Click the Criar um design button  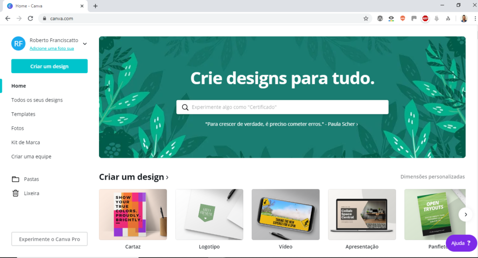pos(49,66)
